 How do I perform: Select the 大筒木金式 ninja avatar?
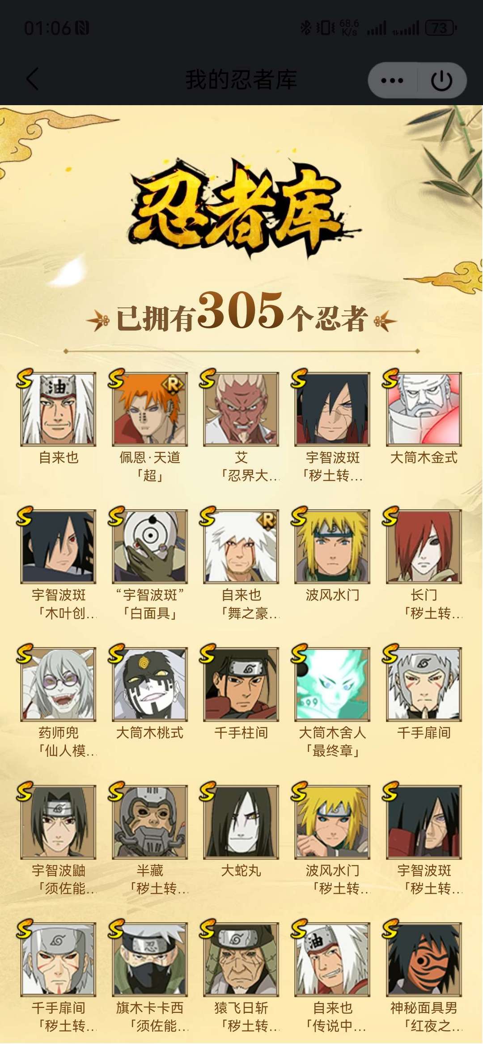pyautogui.click(x=424, y=409)
